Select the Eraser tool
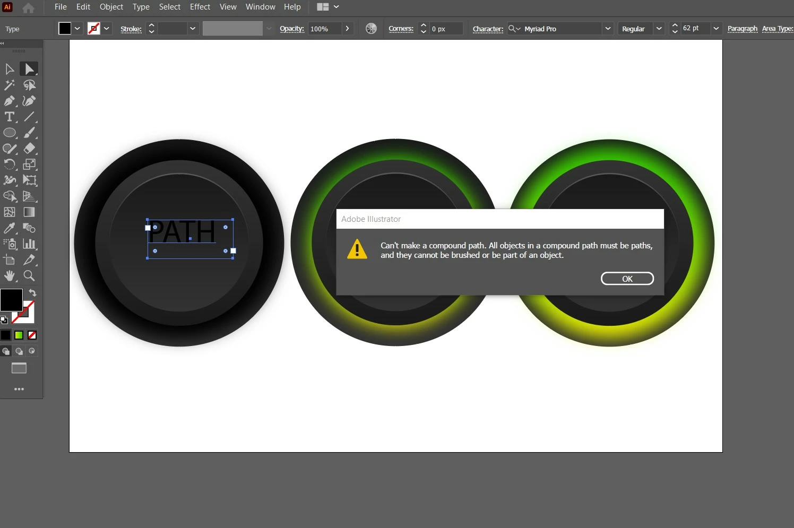This screenshot has width=794, height=528. coord(30,149)
